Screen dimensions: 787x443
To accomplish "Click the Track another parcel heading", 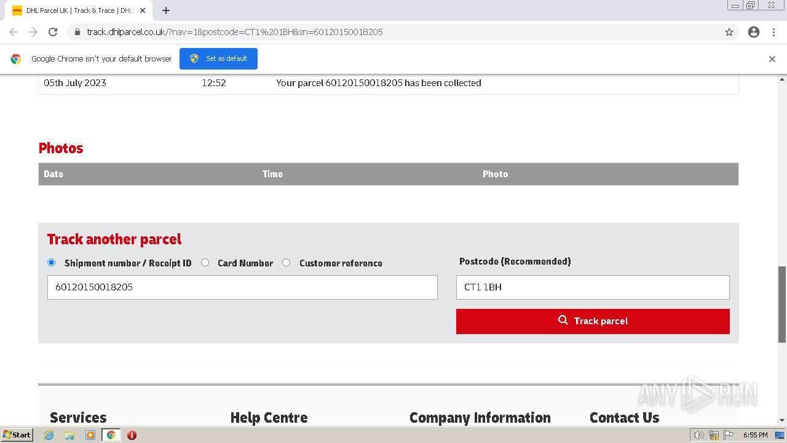I will (x=114, y=239).
